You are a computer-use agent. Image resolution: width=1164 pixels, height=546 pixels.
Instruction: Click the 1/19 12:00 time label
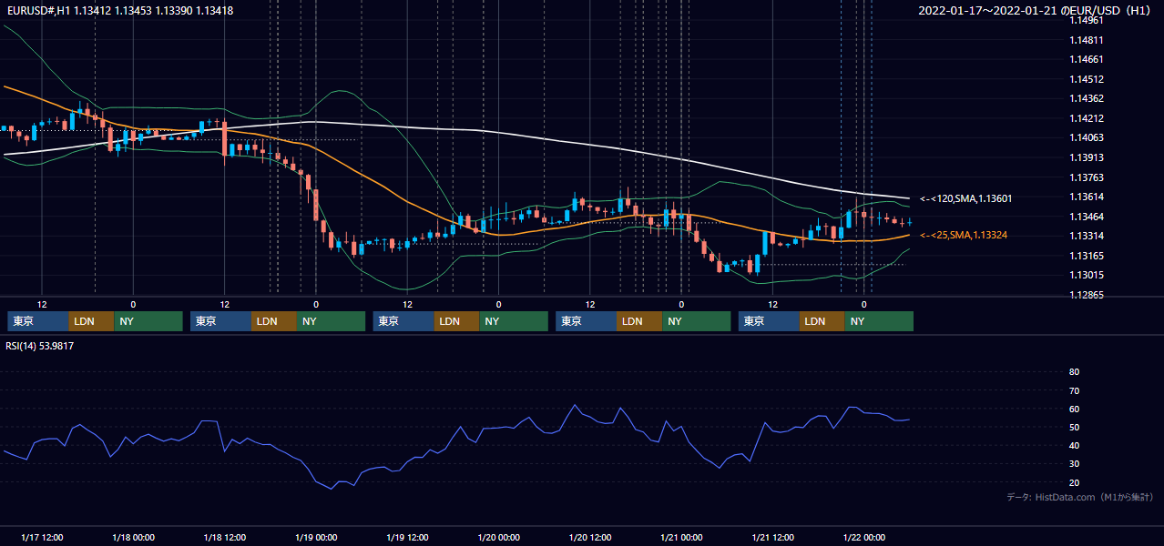pos(407,537)
